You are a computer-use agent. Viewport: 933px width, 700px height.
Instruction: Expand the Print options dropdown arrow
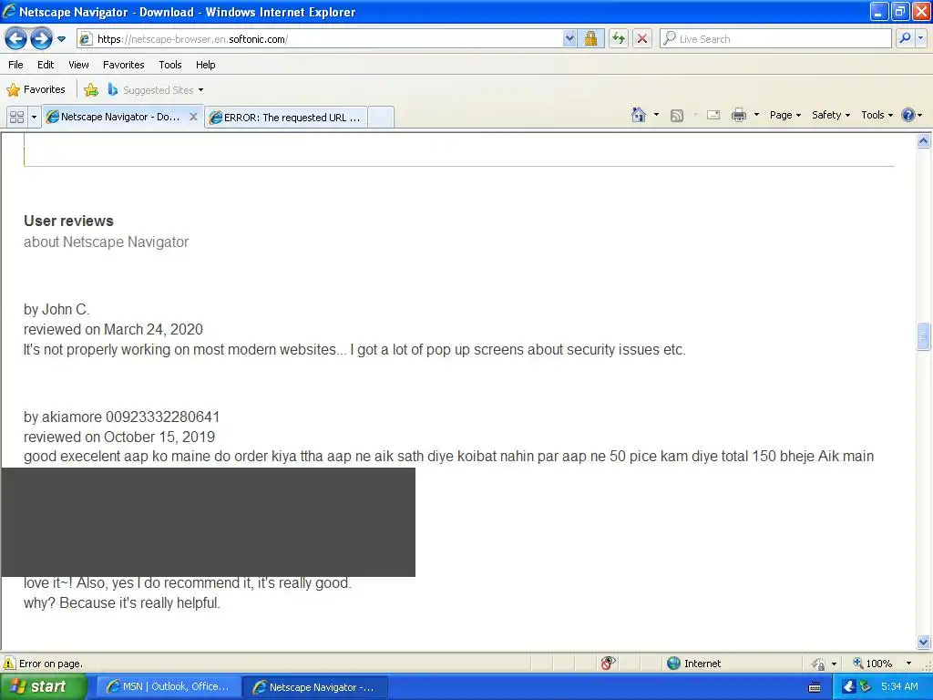pyautogui.click(x=756, y=115)
